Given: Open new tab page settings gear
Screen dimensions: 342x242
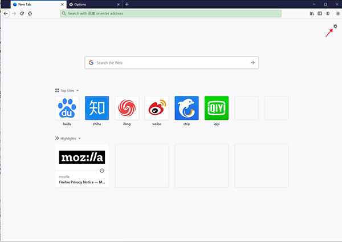Looking at the screenshot, I should pos(335,26).
